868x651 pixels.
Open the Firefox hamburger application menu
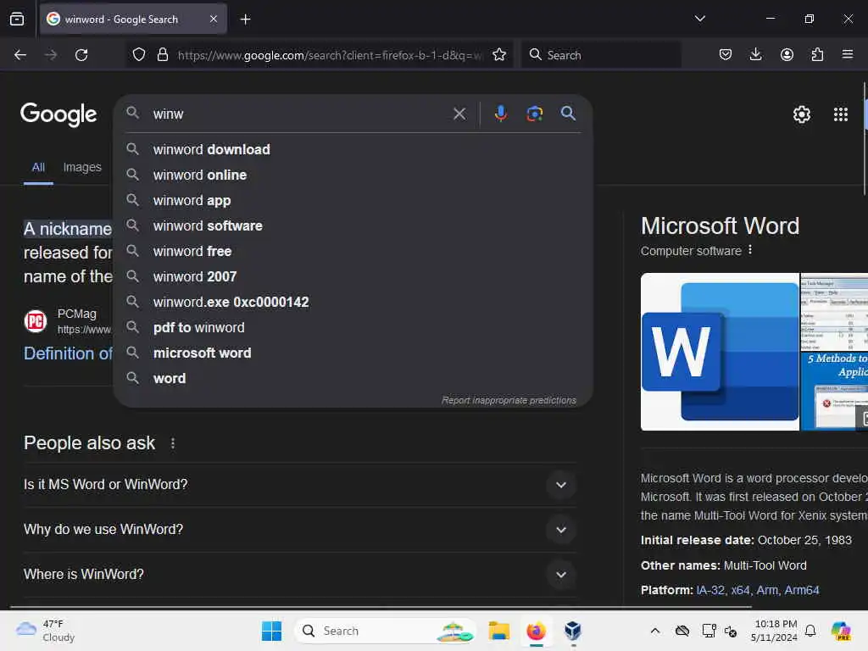[x=848, y=55]
